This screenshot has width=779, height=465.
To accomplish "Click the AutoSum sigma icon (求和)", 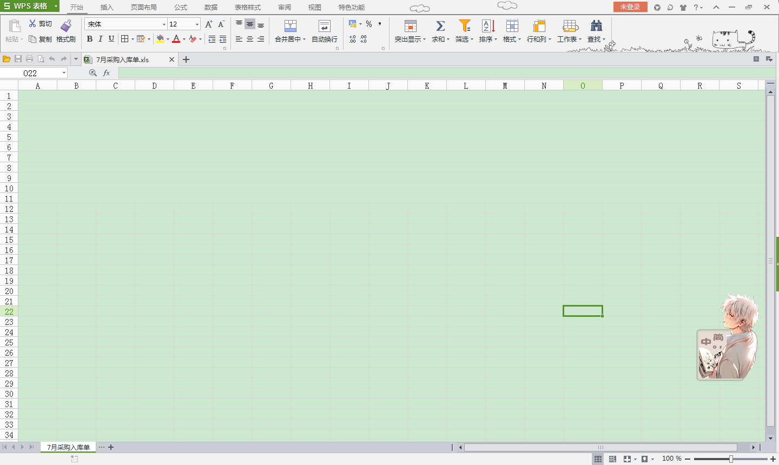I will click(440, 26).
